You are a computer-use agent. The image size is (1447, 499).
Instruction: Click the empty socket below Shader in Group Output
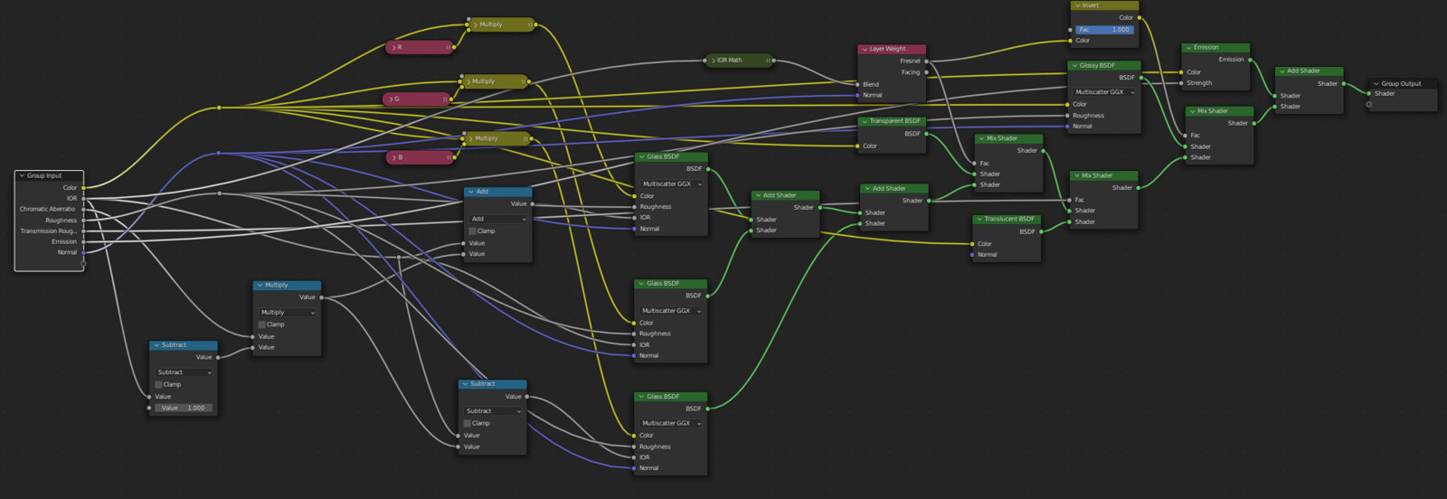[x=1369, y=105]
